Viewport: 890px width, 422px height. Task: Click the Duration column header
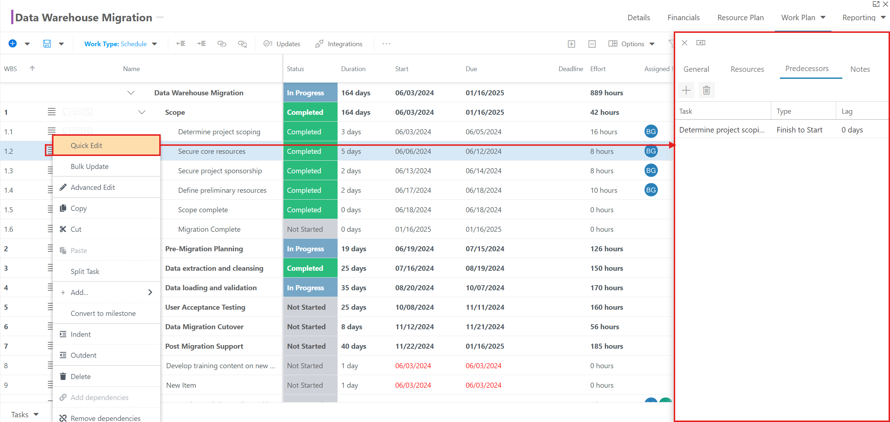pos(353,69)
